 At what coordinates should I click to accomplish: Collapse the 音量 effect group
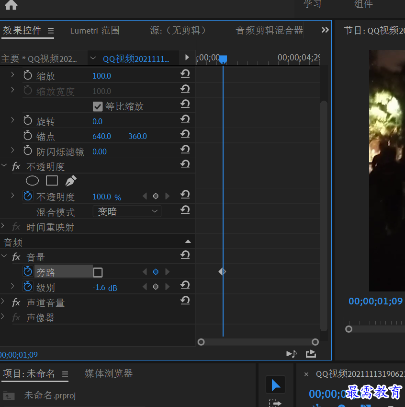point(4,256)
